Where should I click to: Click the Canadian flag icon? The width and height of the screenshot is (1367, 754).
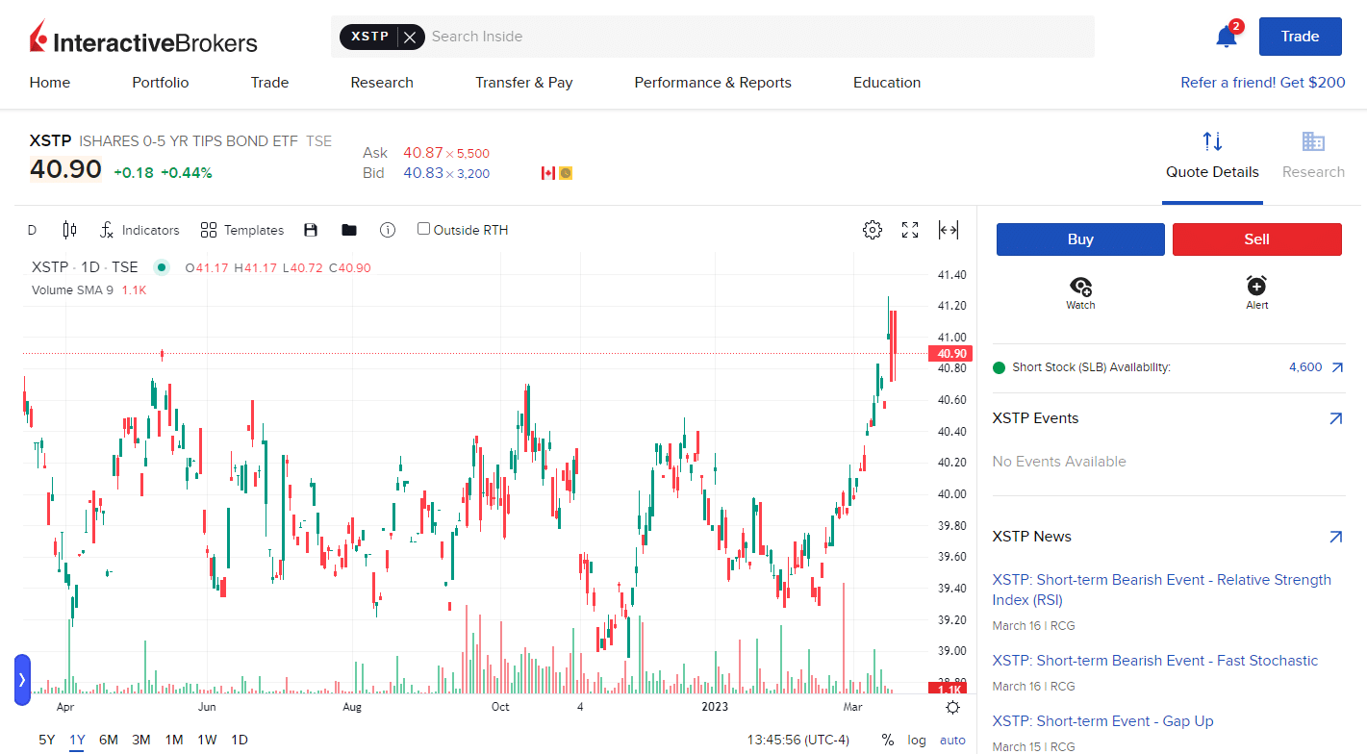(548, 173)
